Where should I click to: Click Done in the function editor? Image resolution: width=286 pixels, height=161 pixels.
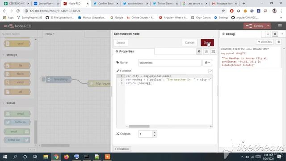click(207, 42)
